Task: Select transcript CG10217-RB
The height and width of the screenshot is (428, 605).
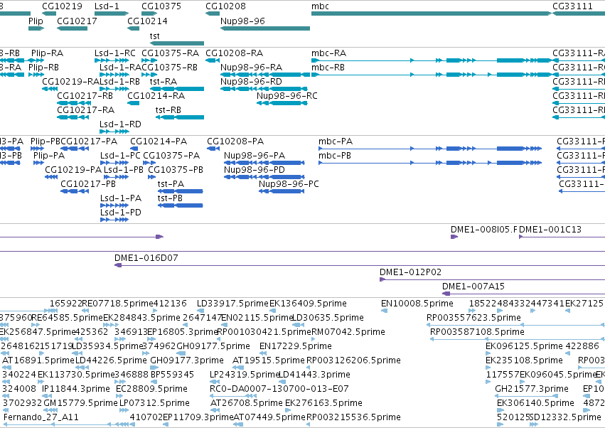Action: click(73, 103)
